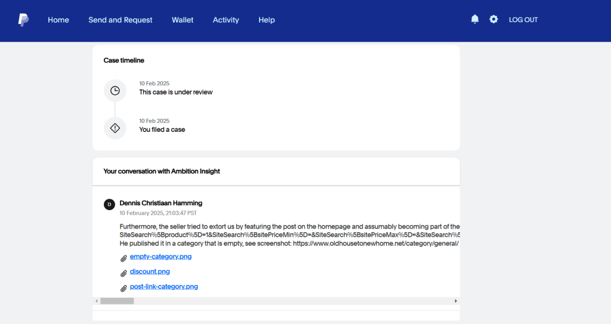Open the notifications bell
The height and width of the screenshot is (324, 611).
pos(474,19)
